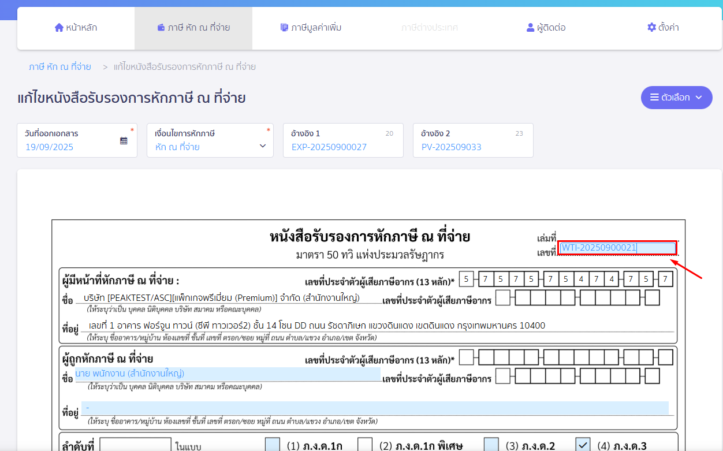Click the person icon next to ผู้ติดต่อ

[529, 27]
